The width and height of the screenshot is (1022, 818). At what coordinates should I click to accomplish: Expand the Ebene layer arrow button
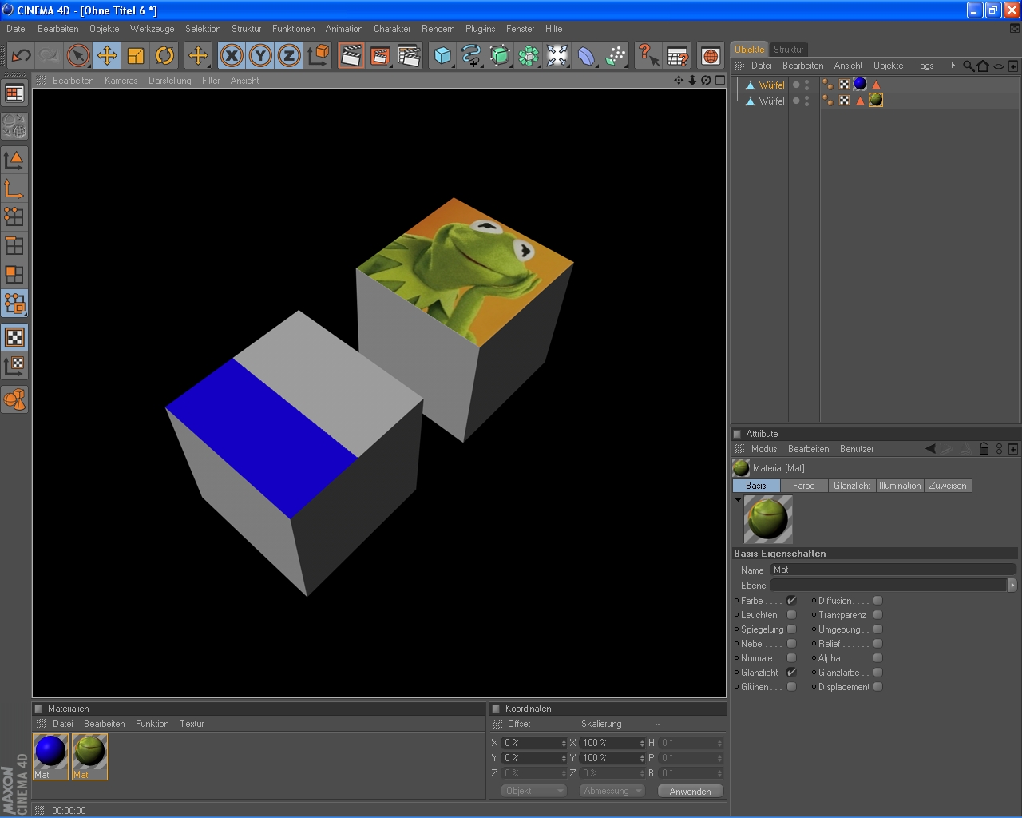(x=1012, y=586)
